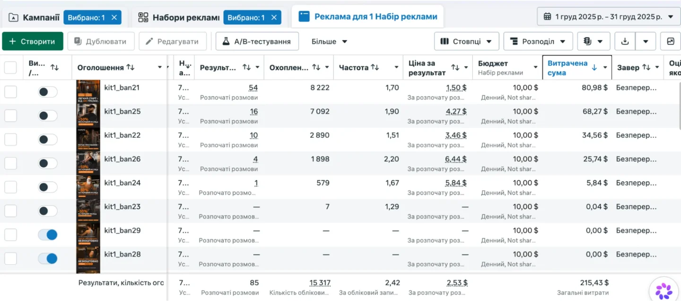Open the Оголошення column options arrow
The width and height of the screenshot is (681, 301).
coord(160,67)
